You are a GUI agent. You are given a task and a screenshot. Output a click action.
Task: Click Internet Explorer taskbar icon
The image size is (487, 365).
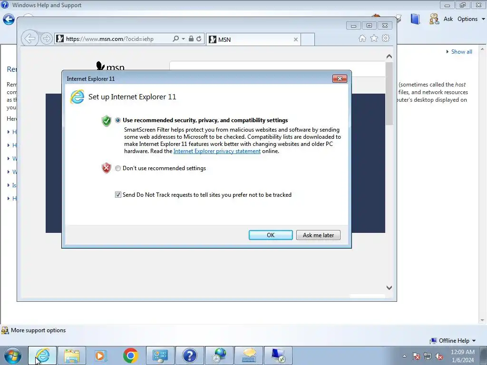point(42,355)
